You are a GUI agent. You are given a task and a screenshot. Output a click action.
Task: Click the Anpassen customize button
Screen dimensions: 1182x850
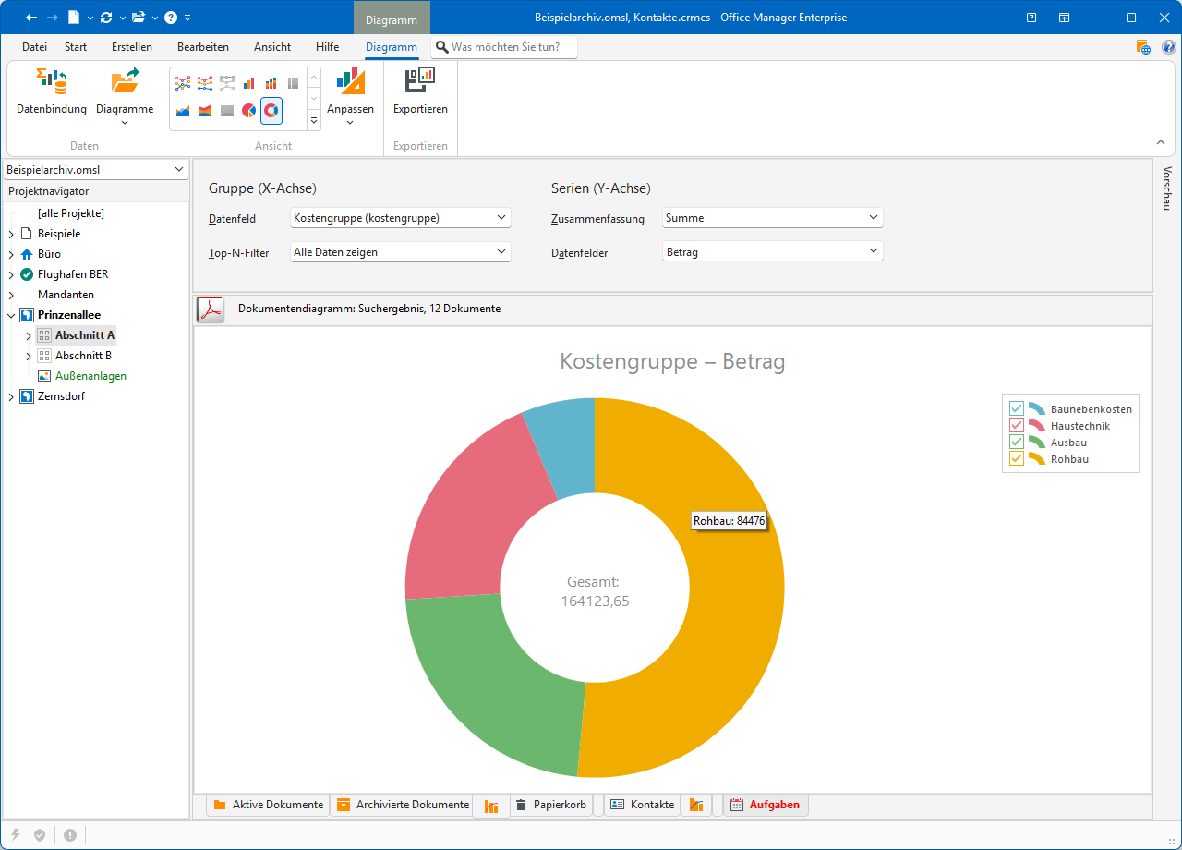[x=350, y=96]
